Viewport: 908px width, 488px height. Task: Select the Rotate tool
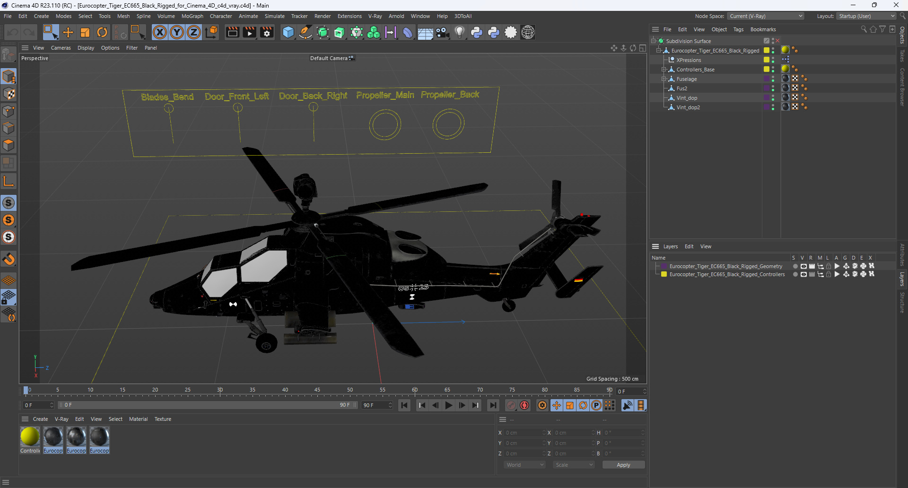[x=102, y=32]
